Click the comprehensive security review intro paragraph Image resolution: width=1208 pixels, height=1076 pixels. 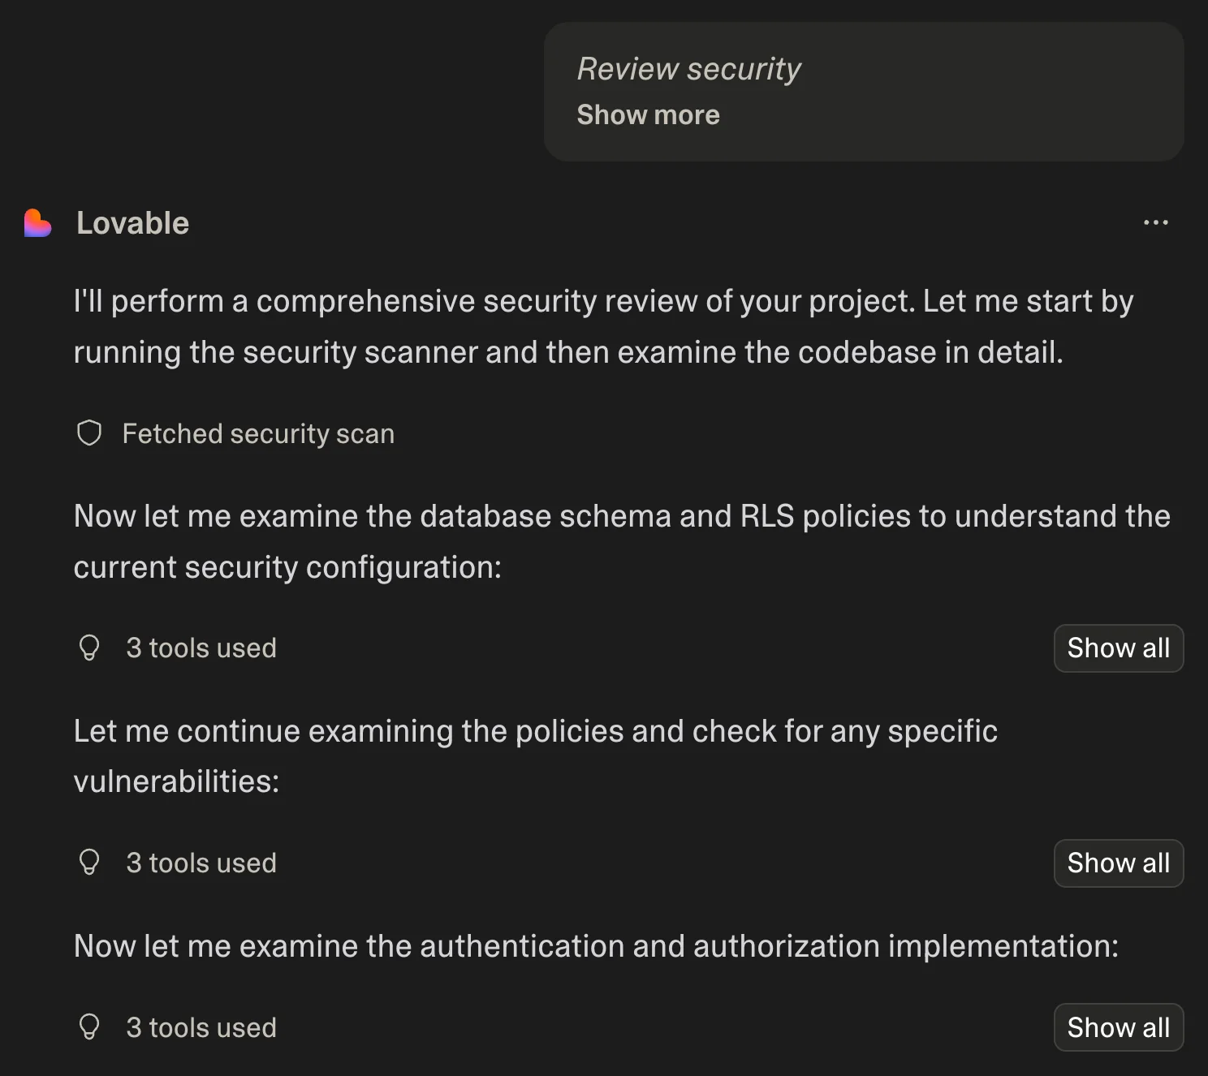coord(602,326)
